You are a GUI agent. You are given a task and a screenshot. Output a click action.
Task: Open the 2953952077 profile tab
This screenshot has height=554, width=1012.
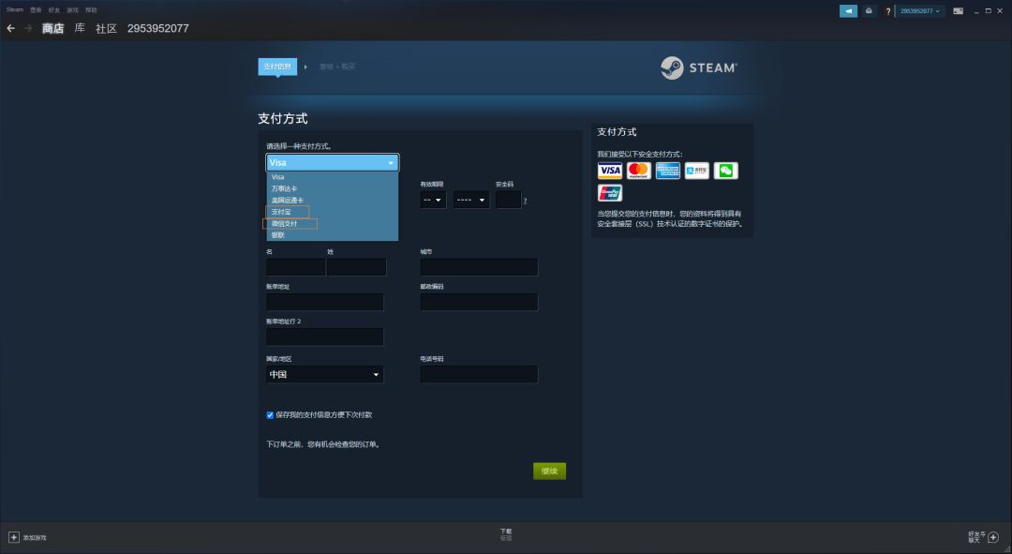tap(158, 28)
